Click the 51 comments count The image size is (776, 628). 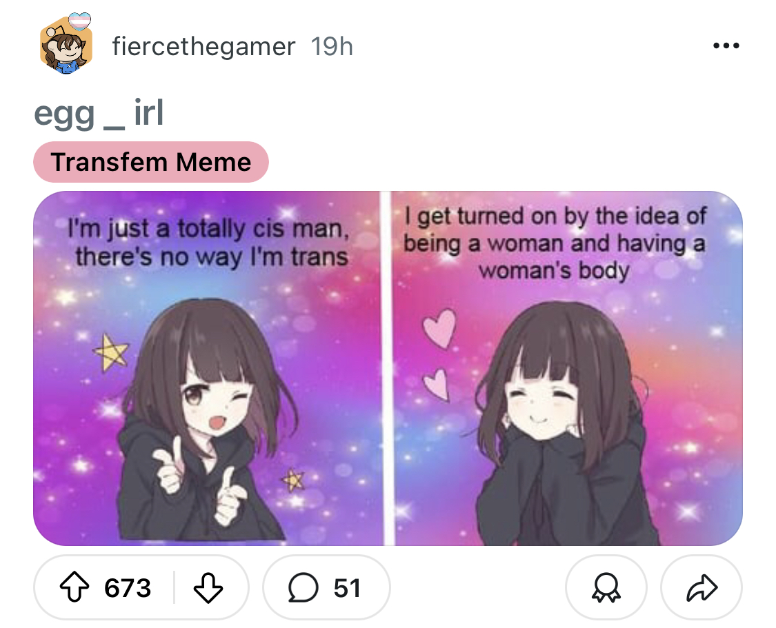tap(347, 588)
